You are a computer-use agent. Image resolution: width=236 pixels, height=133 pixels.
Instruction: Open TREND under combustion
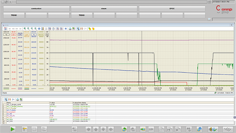point(14,15)
